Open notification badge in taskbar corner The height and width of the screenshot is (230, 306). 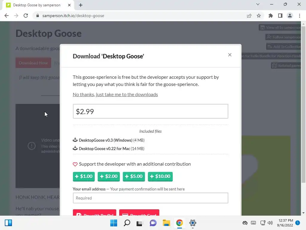point(298,223)
